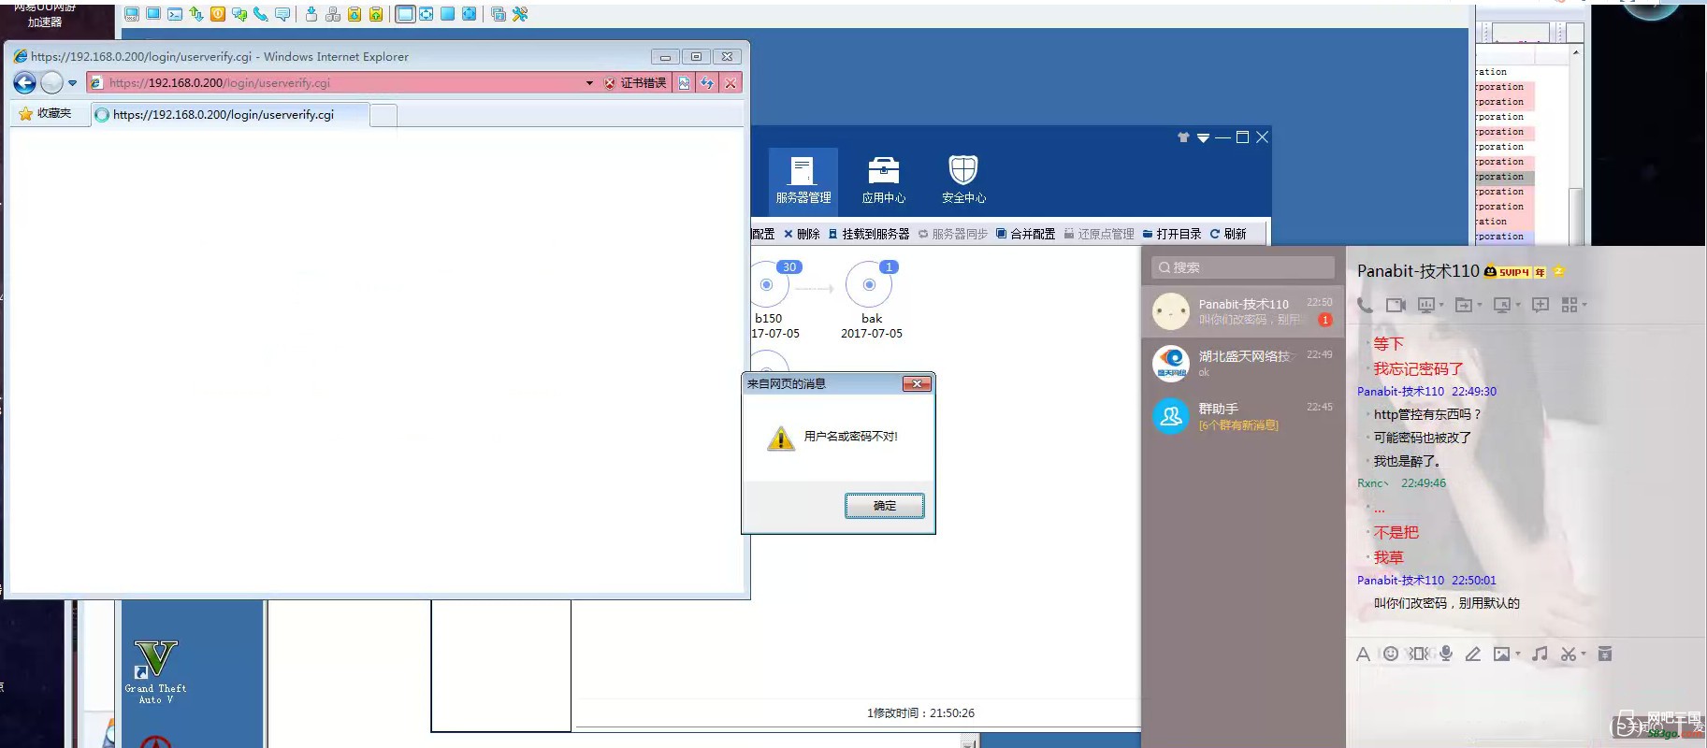Click the 服务器管理 icon in blue toolbar

click(803, 180)
